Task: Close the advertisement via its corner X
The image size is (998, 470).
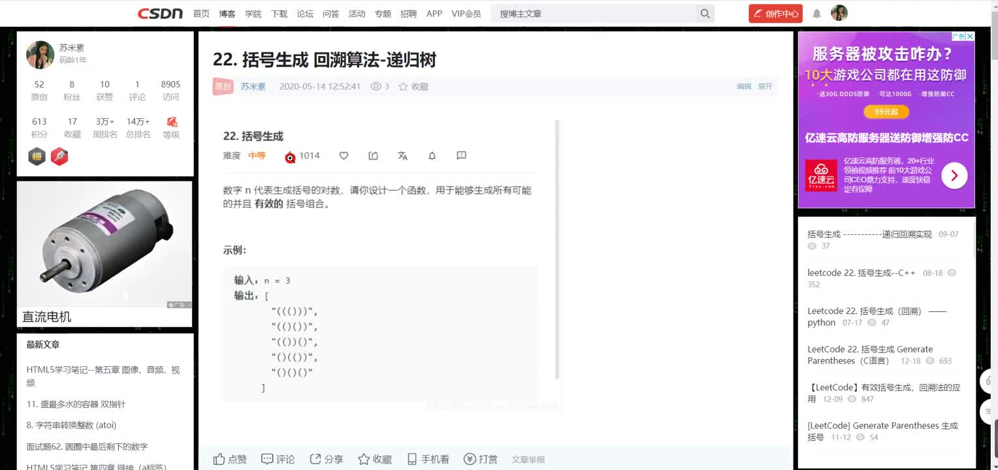Action: tap(970, 36)
